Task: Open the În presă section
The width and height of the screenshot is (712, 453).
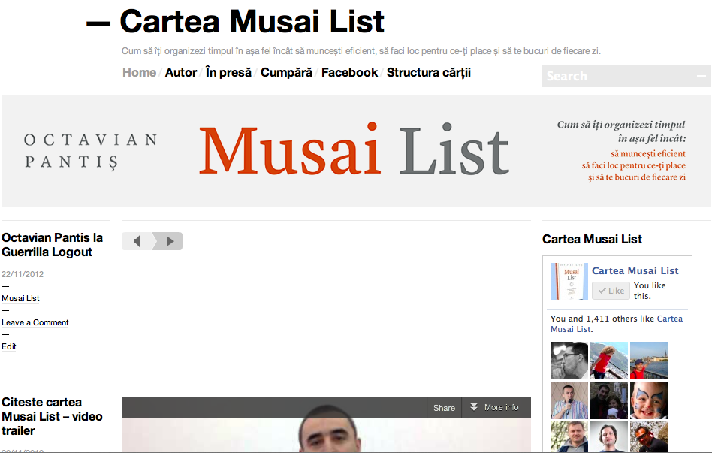Action: click(x=227, y=72)
